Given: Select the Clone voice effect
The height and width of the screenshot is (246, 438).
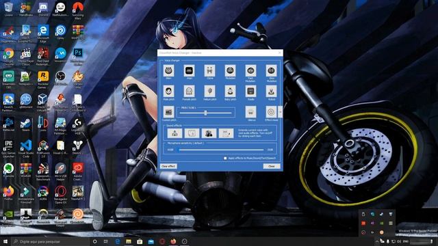Looking at the screenshot, I should point(209,70).
